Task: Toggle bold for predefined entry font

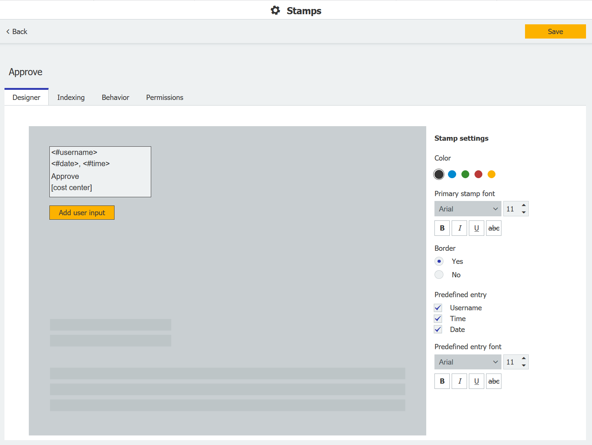Action: click(442, 381)
